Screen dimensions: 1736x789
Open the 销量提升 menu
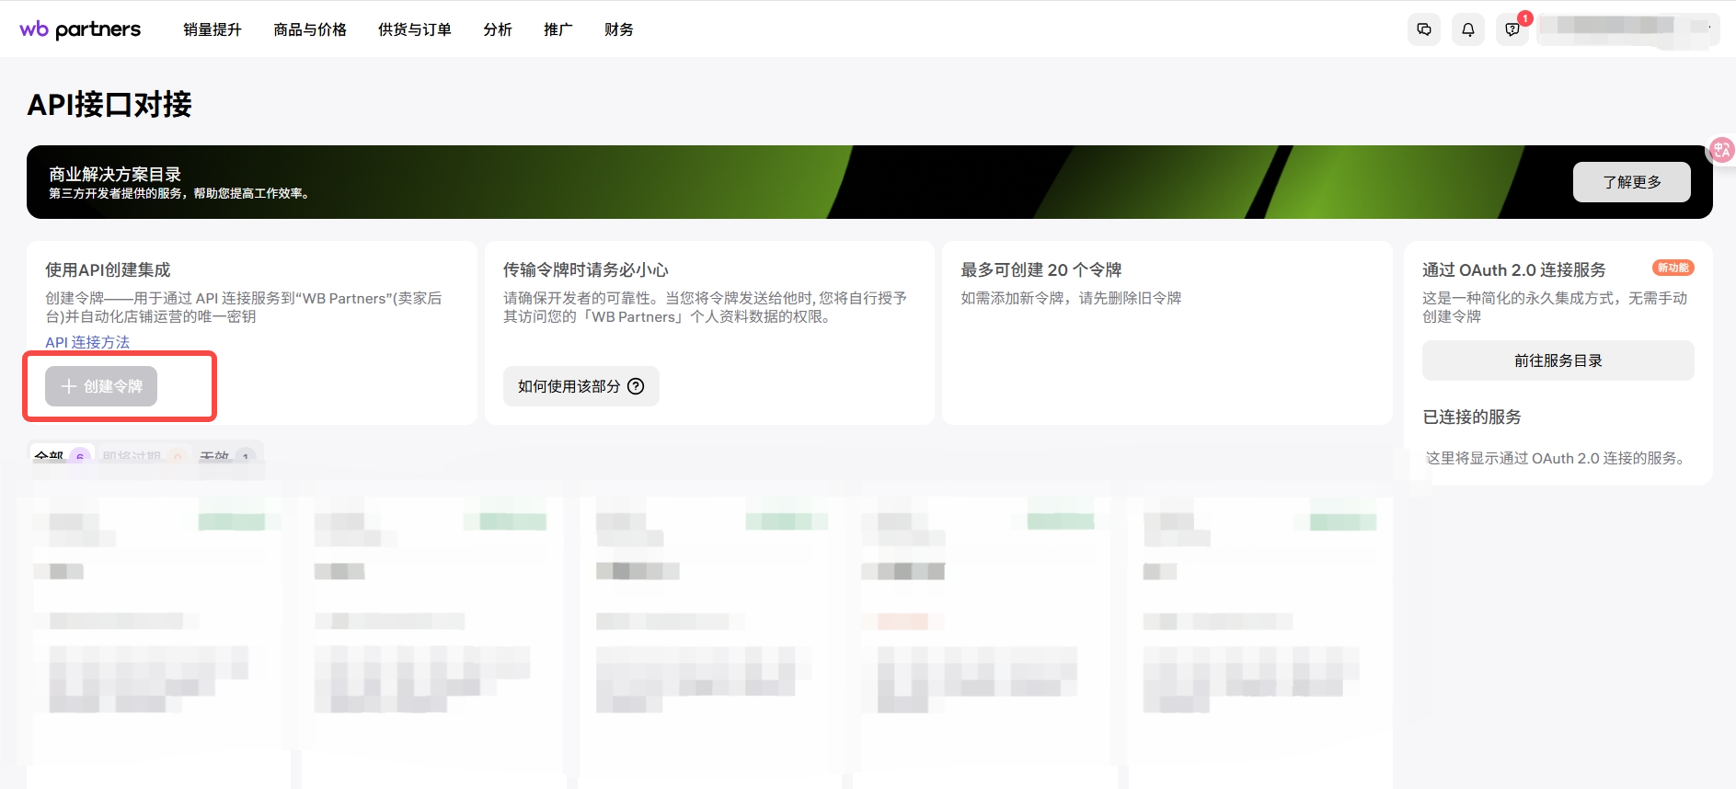click(x=212, y=29)
